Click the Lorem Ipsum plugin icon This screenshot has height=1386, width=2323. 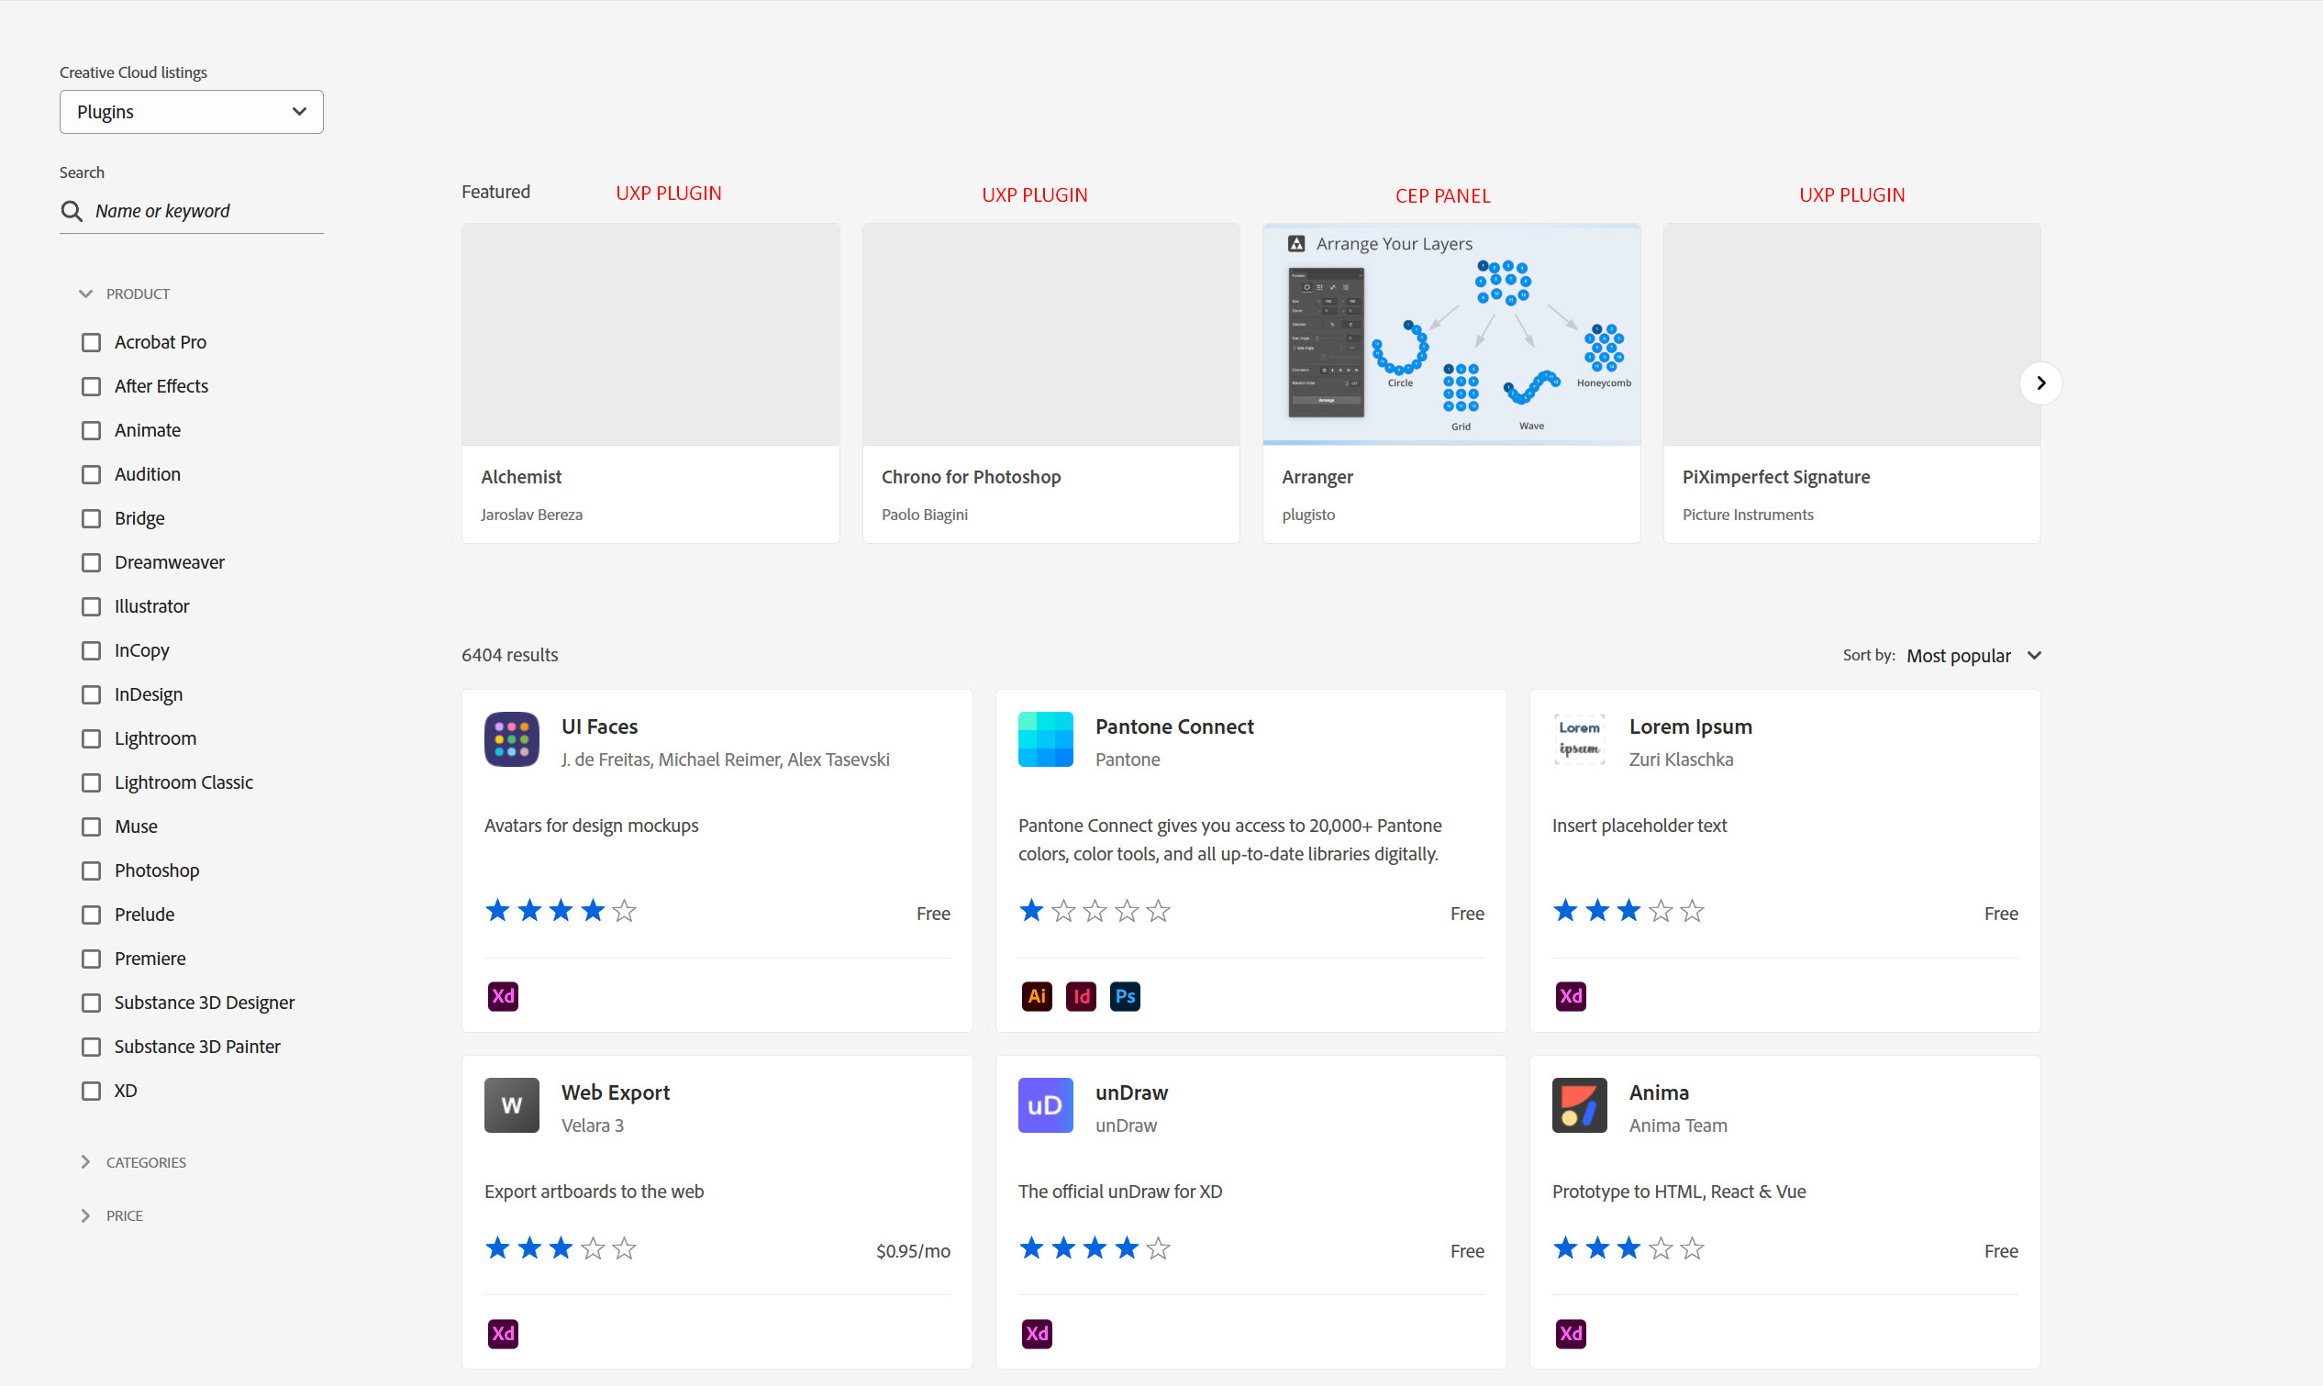pyautogui.click(x=1579, y=738)
